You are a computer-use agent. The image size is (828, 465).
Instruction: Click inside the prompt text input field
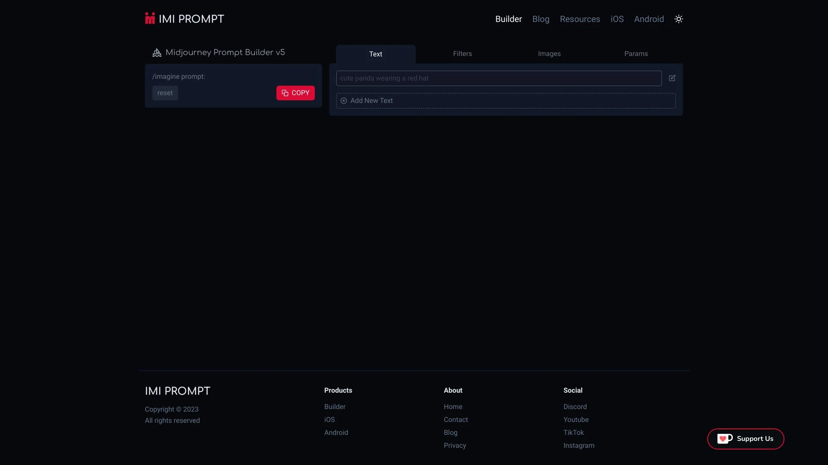[x=499, y=78]
